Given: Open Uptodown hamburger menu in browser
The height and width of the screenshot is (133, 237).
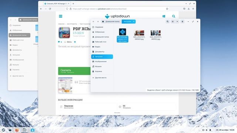Looking at the screenshot, I should [60, 16].
